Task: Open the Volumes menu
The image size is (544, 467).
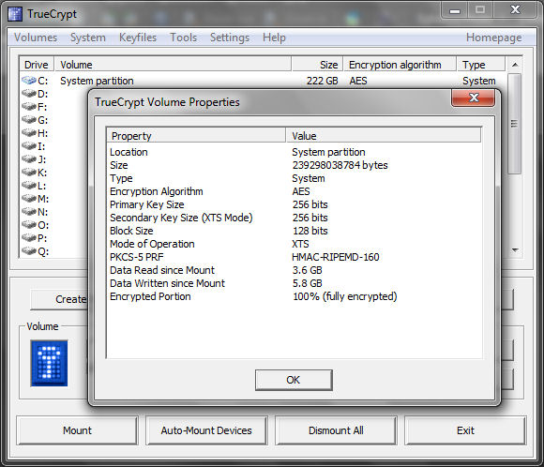Action: click(36, 38)
